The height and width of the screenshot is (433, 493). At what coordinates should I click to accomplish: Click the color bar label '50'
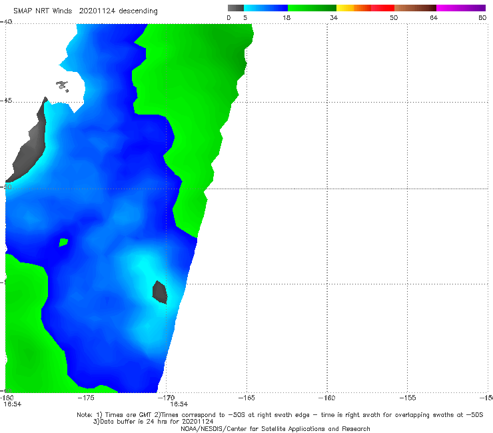click(x=394, y=17)
